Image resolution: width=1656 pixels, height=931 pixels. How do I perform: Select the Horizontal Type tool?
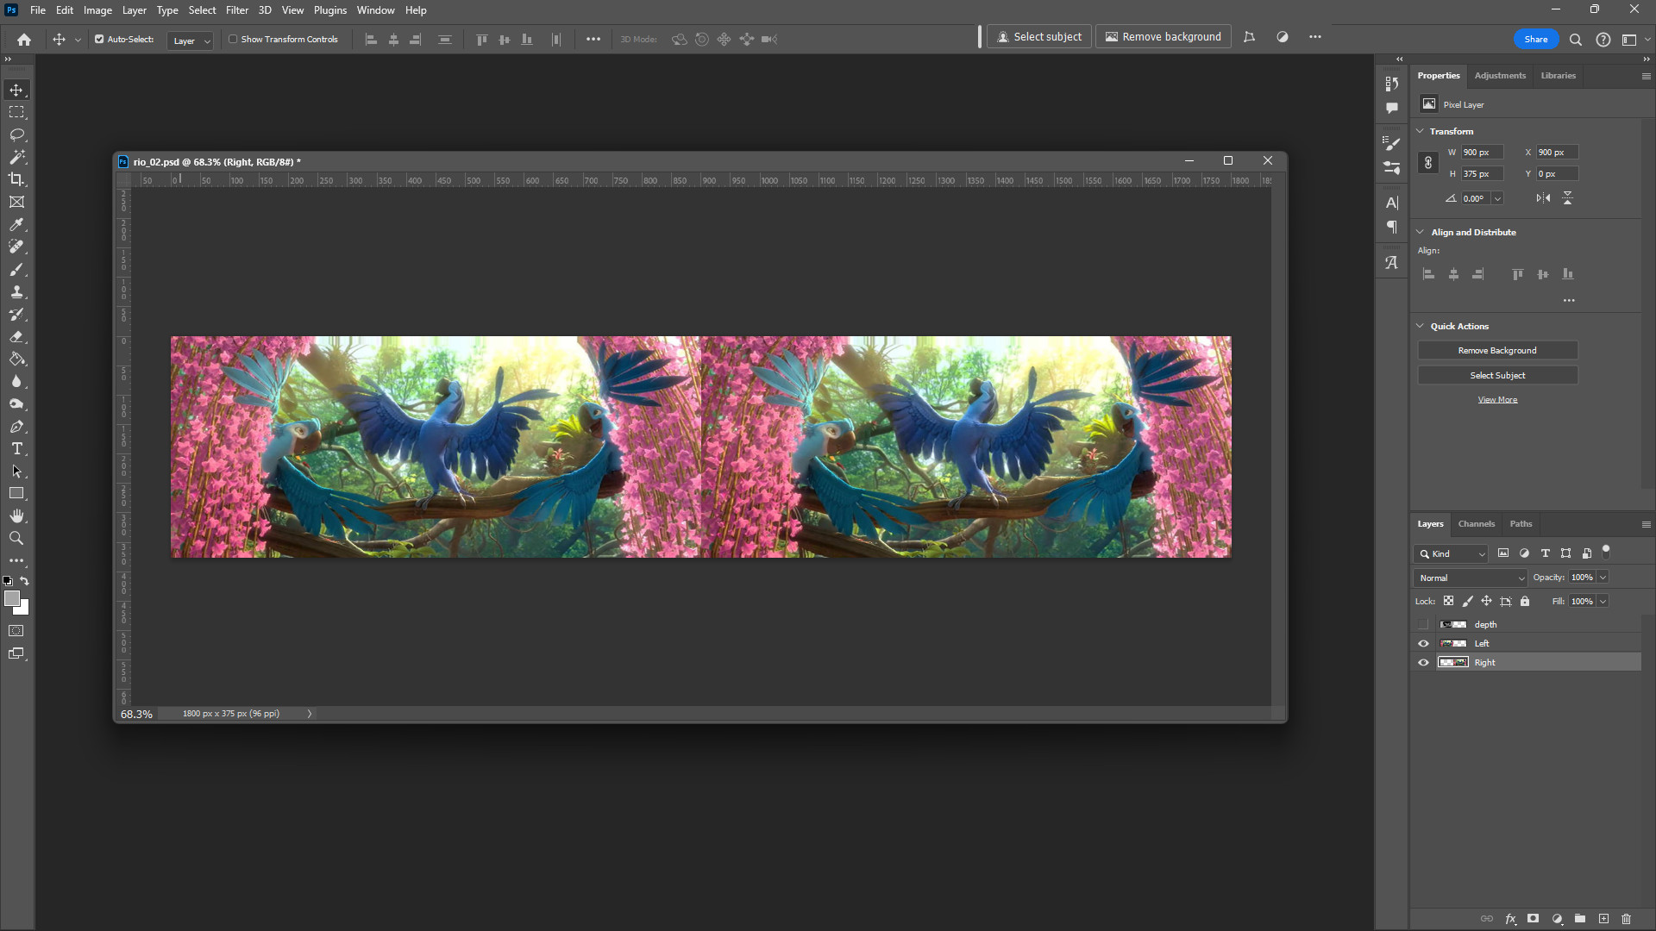[16, 448]
